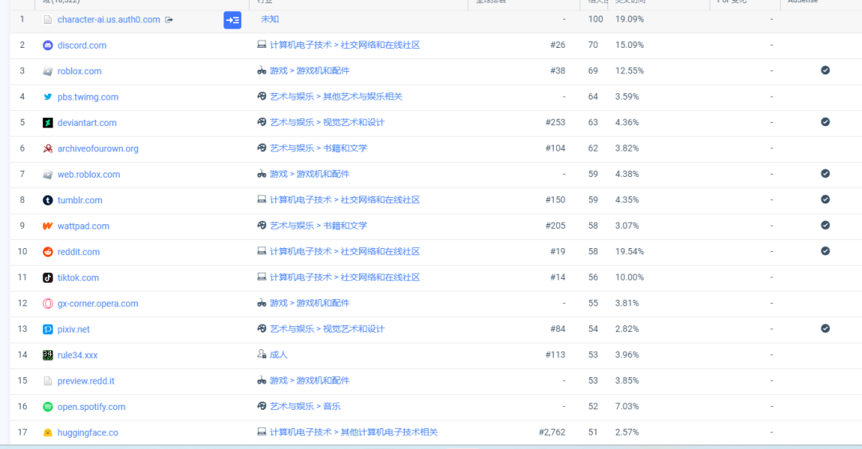
Task: Click 成人 category link in rule34.xxx row
Action: pos(279,355)
